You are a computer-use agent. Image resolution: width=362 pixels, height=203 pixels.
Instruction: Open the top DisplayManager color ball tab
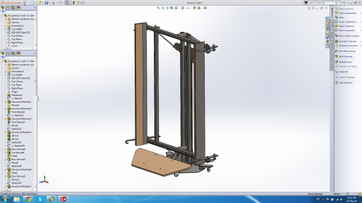coord(18,8)
